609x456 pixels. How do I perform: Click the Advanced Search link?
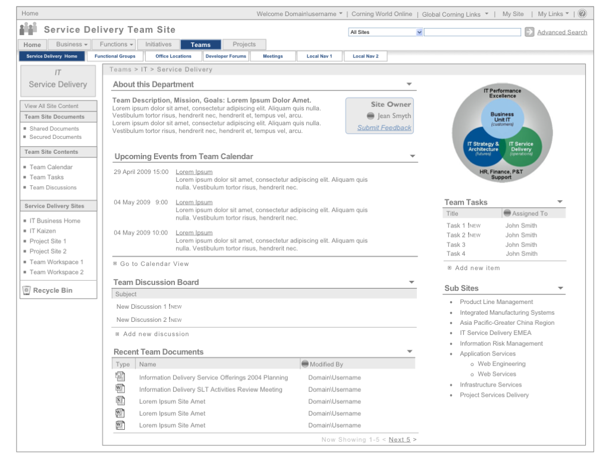pyautogui.click(x=562, y=32)
